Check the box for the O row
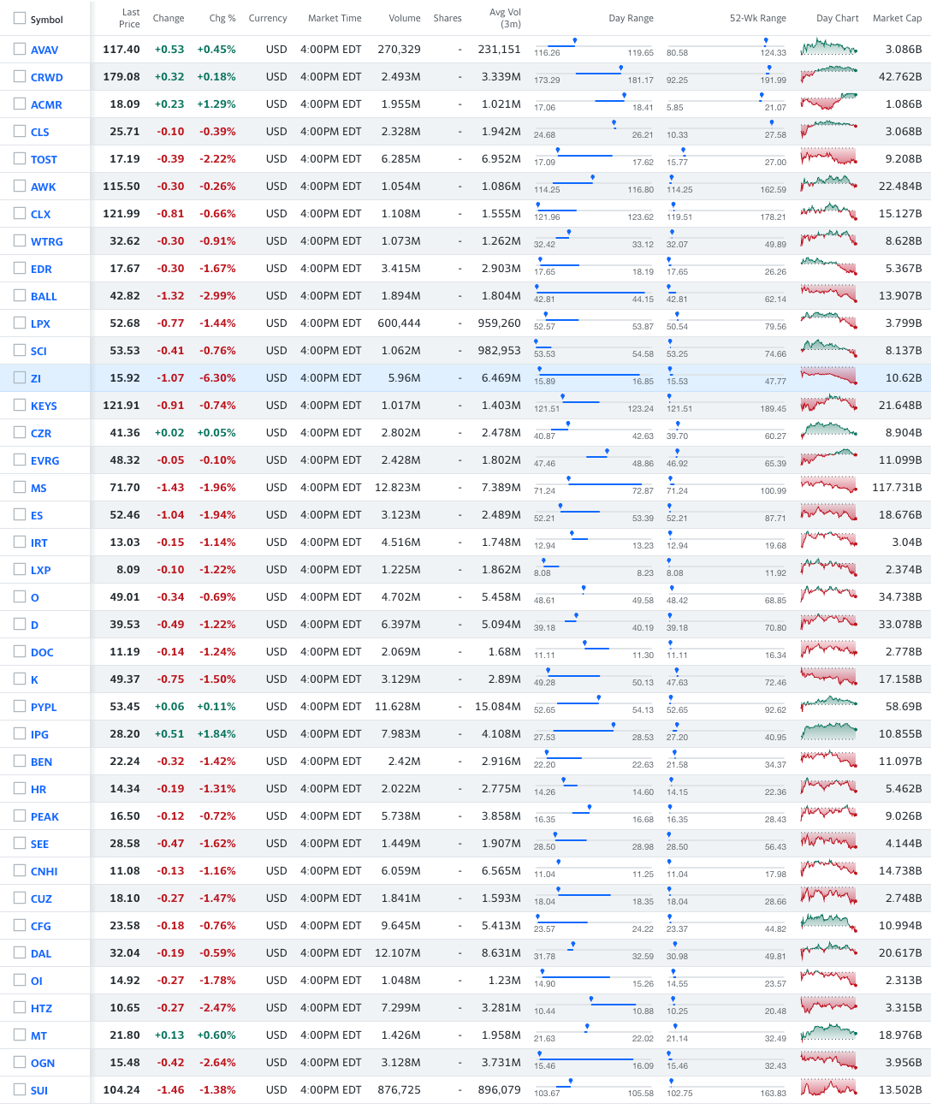The height and width of the screenshot is (1109, 931). click(x=20, y=596)
